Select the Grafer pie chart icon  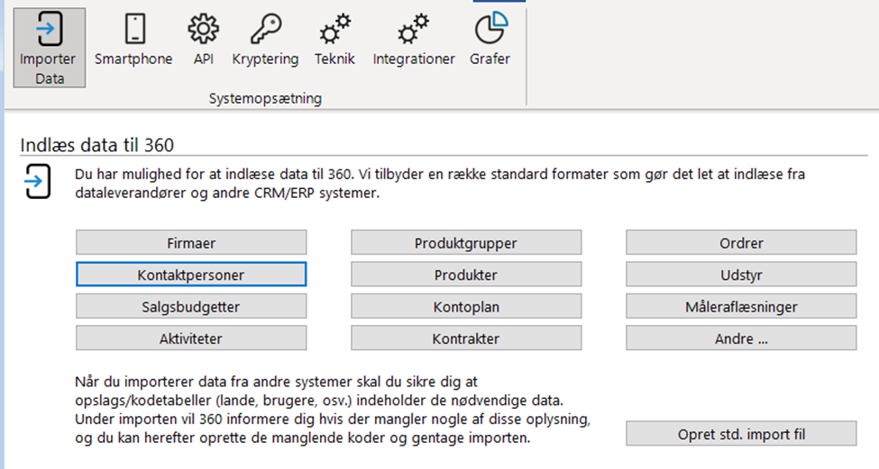(491, 28)
